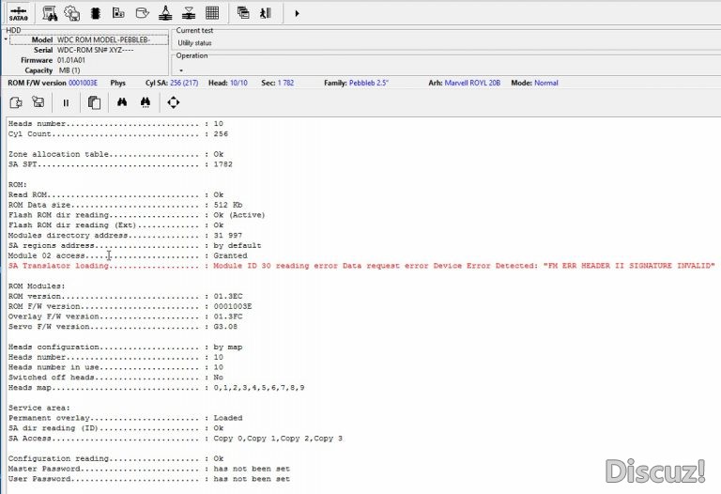Click the Switched off heads No line
This screenshot has width=721, height=494.
point(115,378)
